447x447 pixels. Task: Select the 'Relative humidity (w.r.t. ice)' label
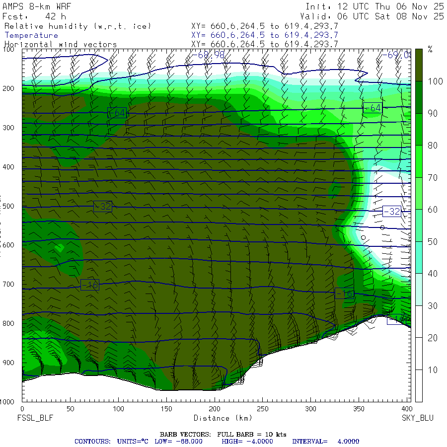(78, 26)
